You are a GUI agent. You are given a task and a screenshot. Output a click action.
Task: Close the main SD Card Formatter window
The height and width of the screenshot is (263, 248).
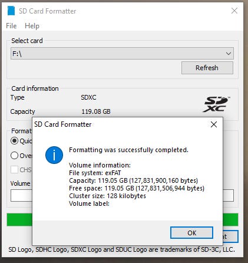coord(234,11)
